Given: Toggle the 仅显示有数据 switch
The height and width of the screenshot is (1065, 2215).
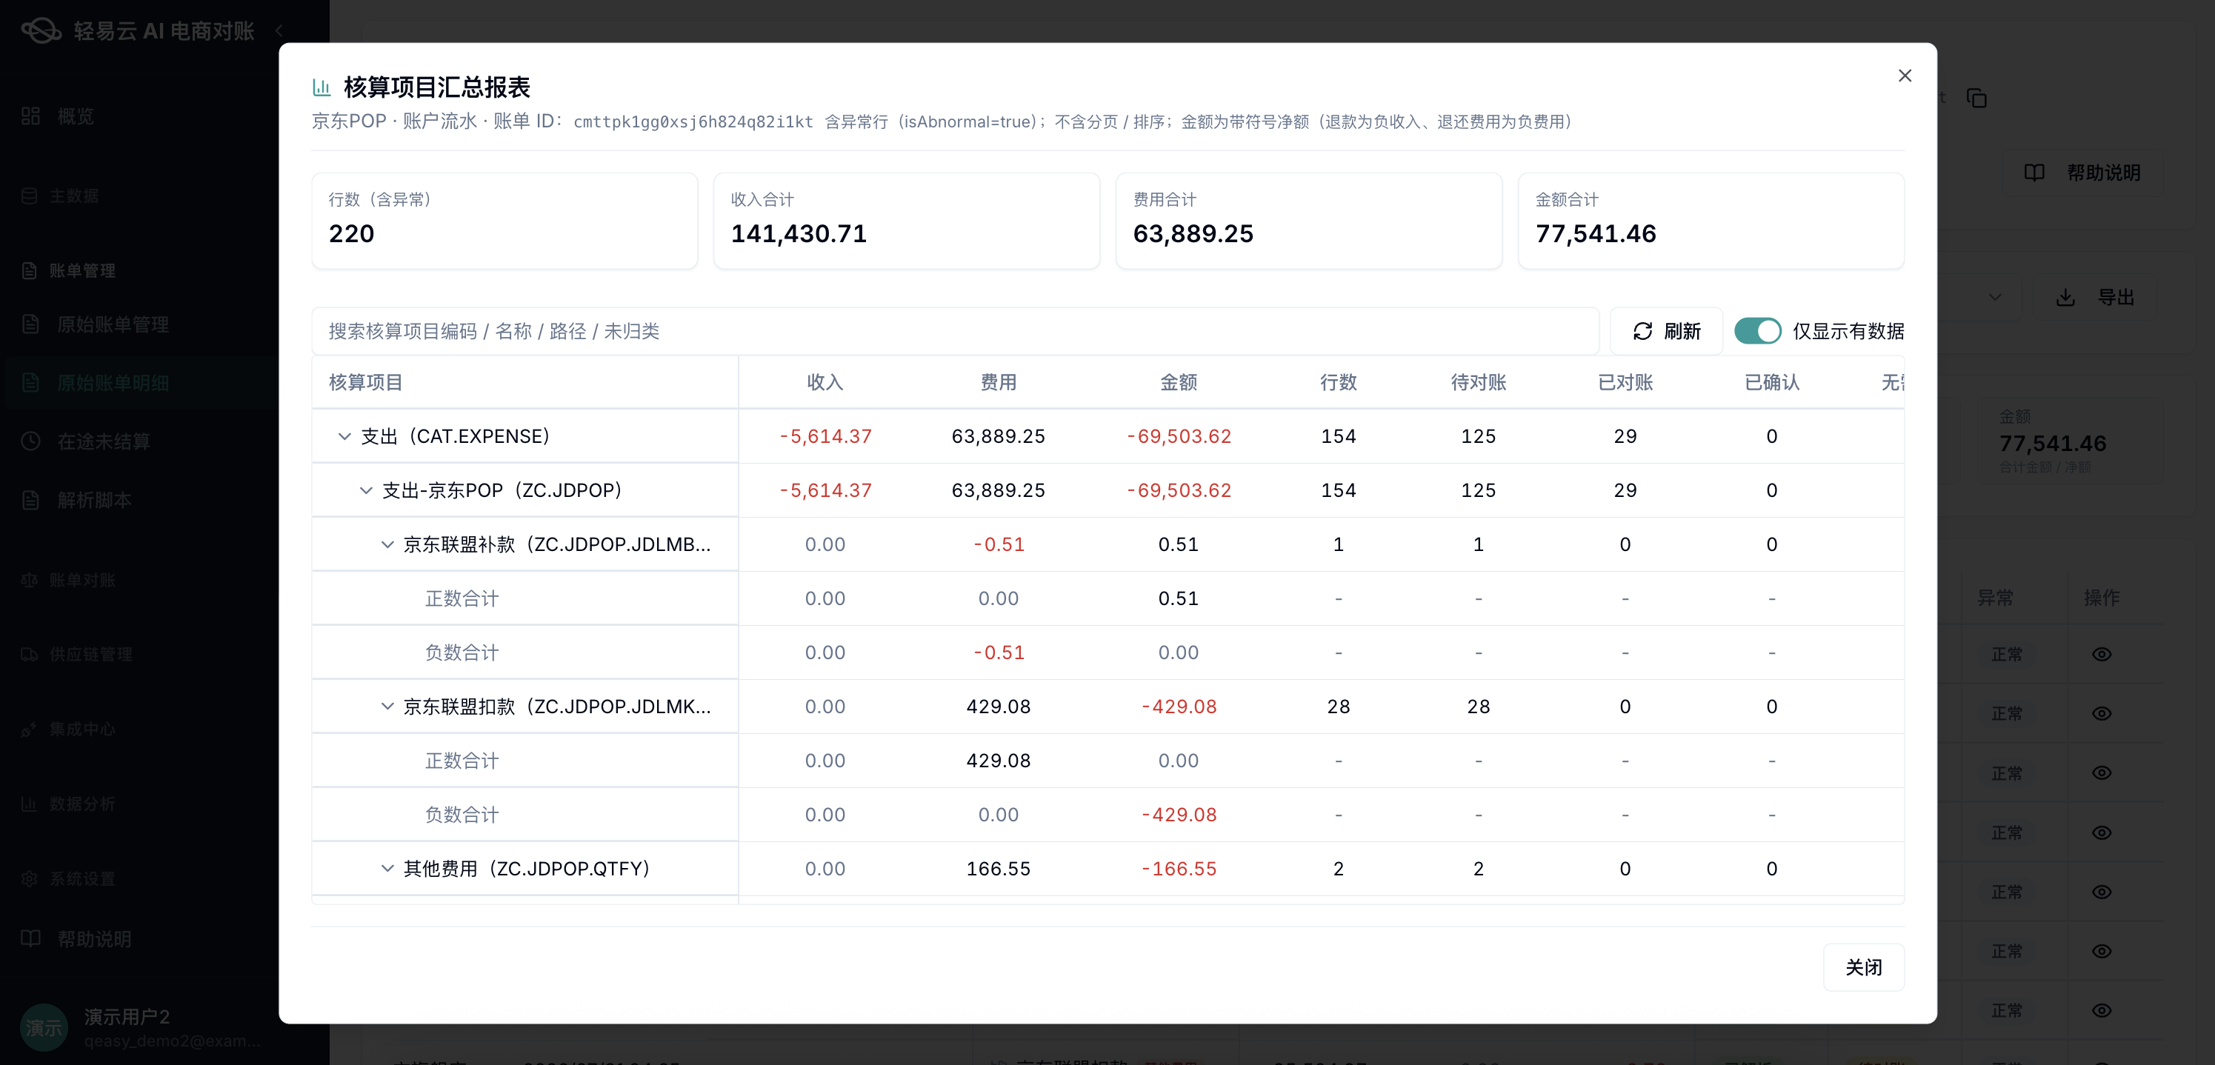Looking at the screenshot, I should point(1756,331).
